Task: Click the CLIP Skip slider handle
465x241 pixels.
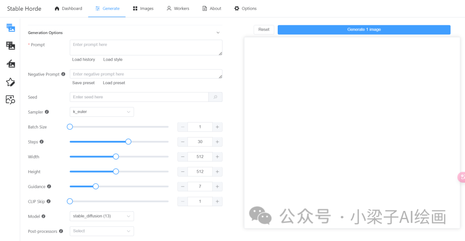Action: point(70,201)
